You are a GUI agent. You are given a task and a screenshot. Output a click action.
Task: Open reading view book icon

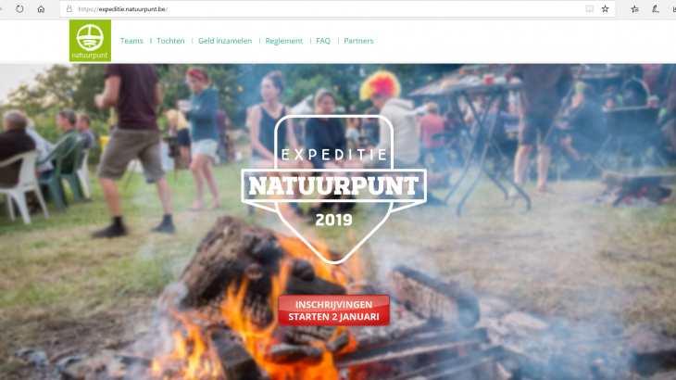tap(589, 9)
